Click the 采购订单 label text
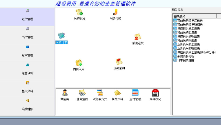 [61, 42]
